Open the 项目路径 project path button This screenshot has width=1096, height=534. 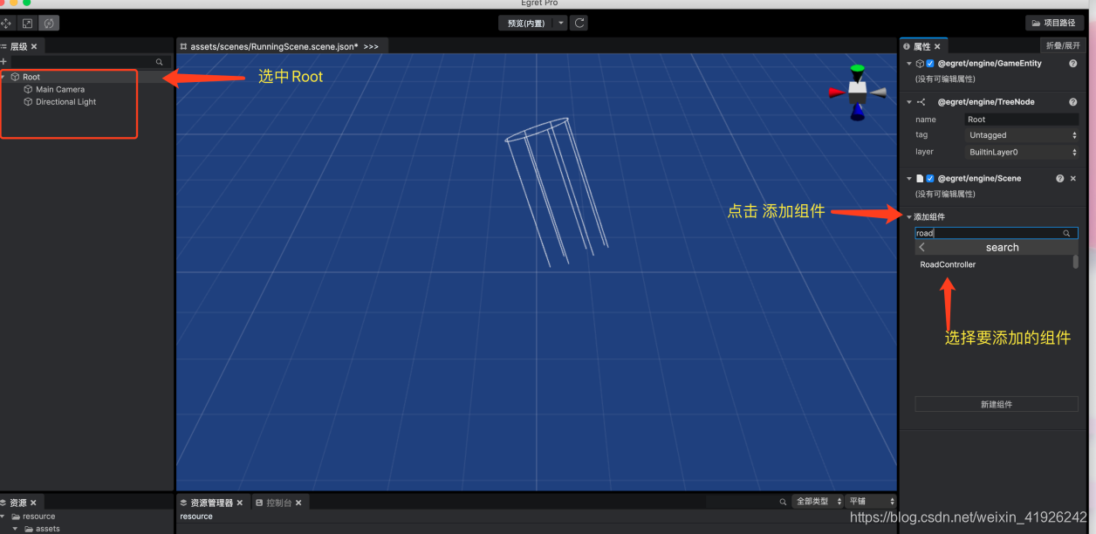1054,24
